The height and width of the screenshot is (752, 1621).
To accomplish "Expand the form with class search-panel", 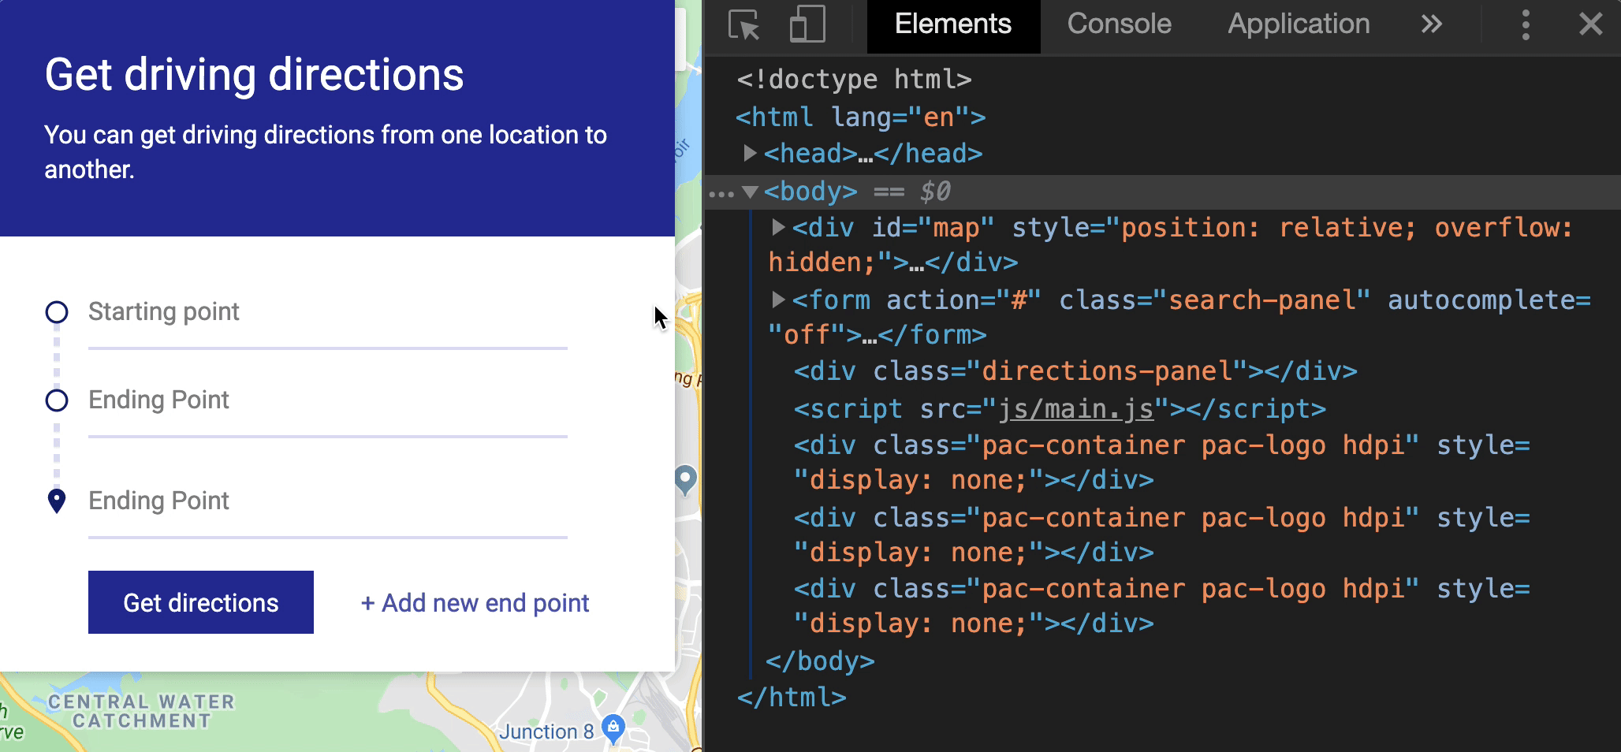I will coord(777,300).
